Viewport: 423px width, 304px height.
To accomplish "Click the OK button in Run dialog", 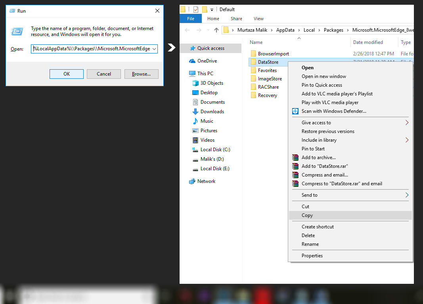I will (x=66, y=74).
